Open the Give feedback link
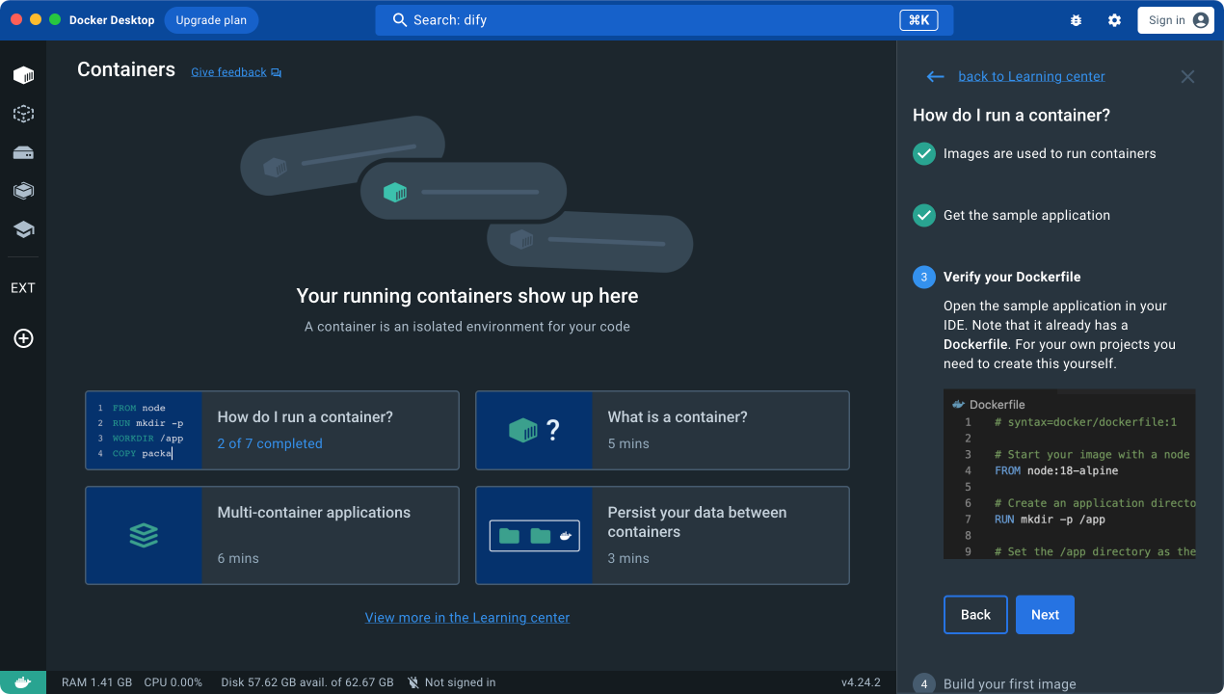This screenshot has width=1224, height=694. click(228, 72)
